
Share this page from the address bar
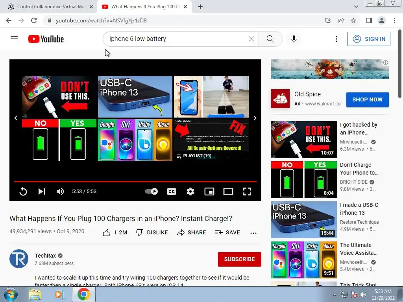click(x=341, y=20)
